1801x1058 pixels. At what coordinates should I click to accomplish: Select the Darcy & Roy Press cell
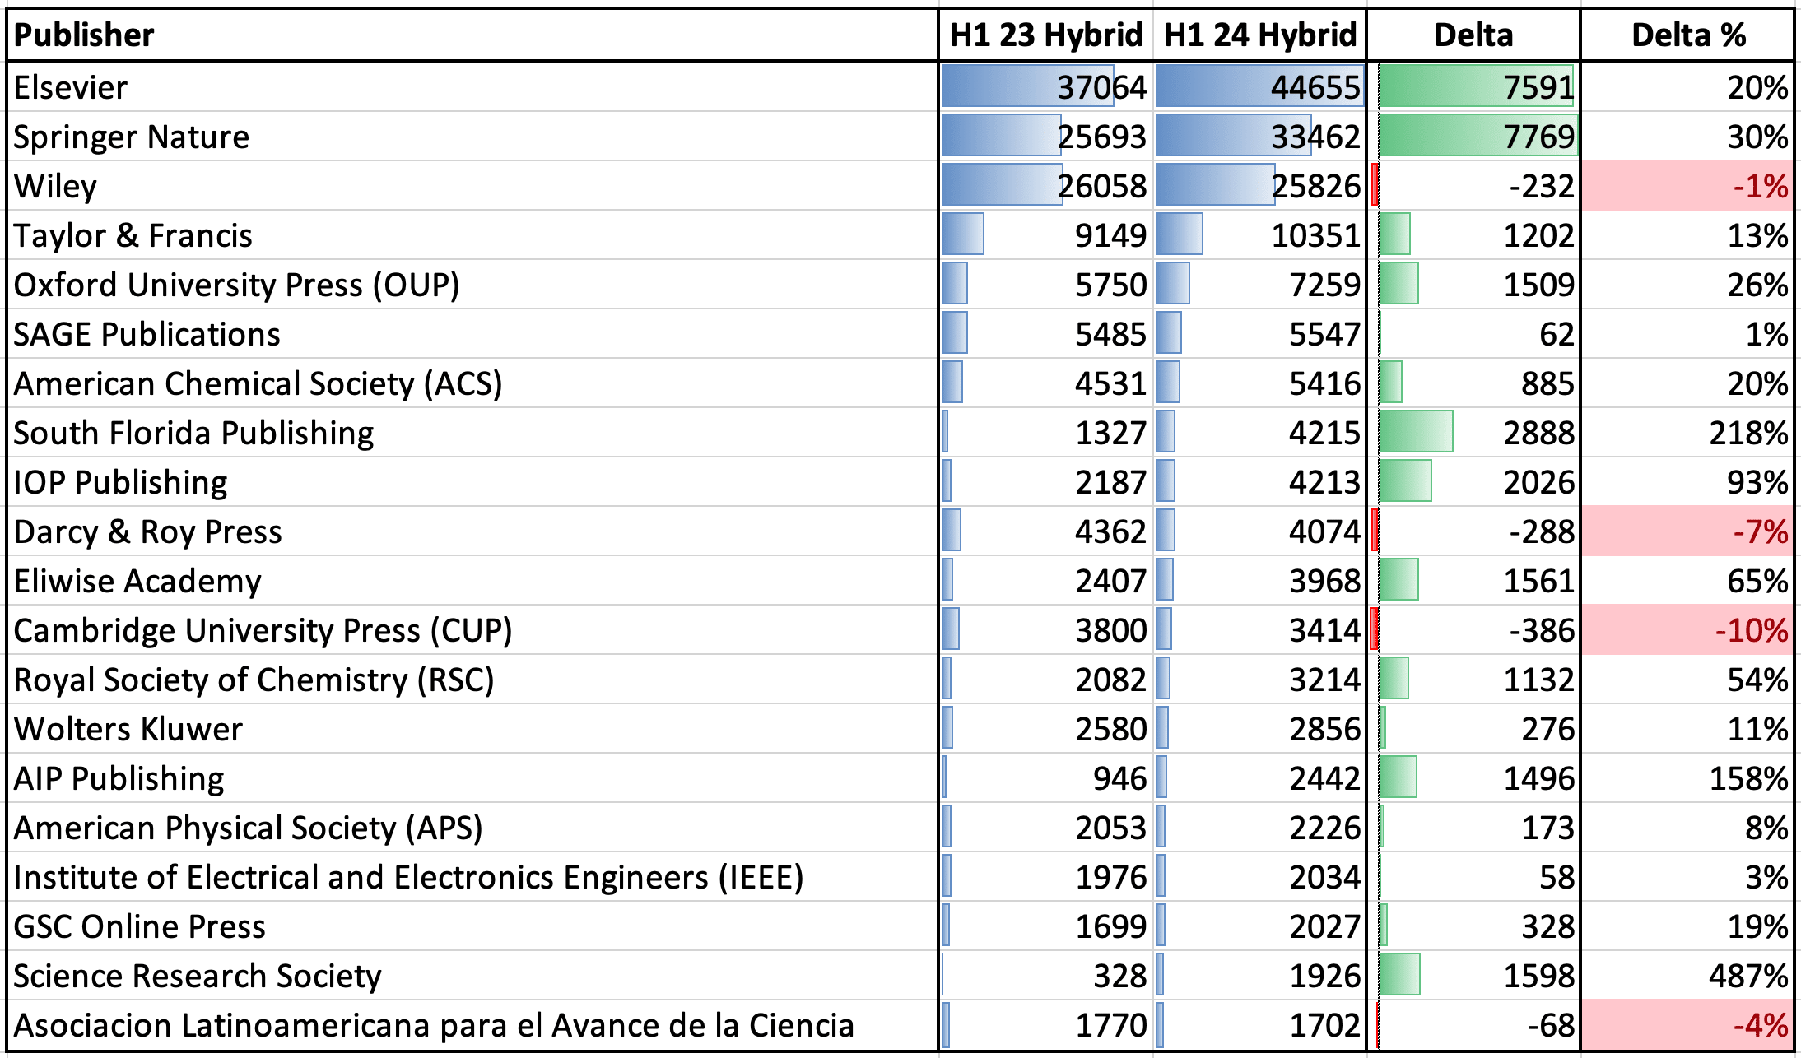tap(472, 531)
